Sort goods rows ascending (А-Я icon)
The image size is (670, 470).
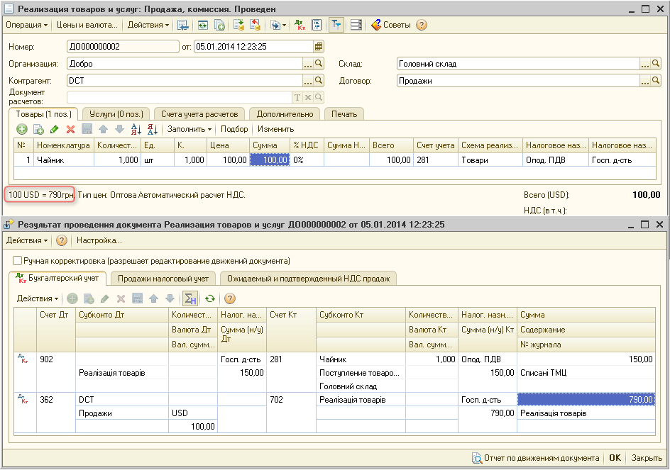tap(136, 129)
